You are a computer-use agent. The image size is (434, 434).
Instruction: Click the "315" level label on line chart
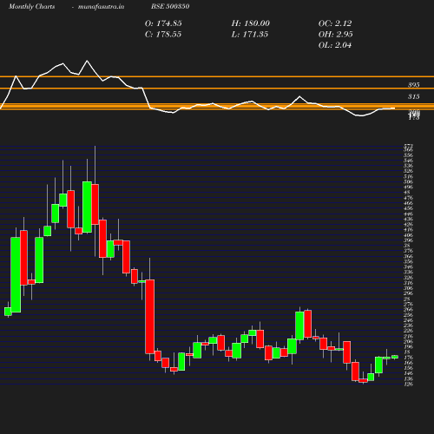click(414, 96)
